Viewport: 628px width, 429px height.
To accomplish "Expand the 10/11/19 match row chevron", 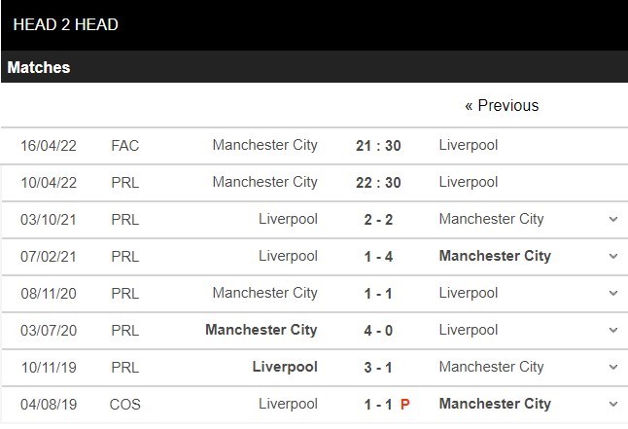I will (x=613, y=368).
